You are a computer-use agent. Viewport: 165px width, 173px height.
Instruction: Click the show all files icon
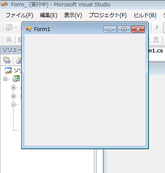pyautogui.click(x=18, y=60)
